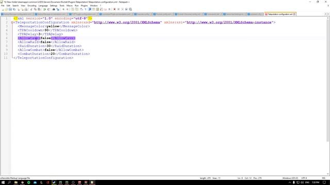Open File Explorer from the taskbar
330x185 pixels.
tap(16, 182)
